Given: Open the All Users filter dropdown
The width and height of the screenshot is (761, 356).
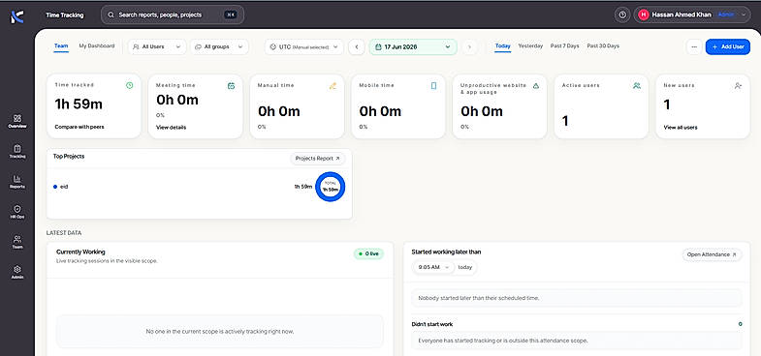Looking at the screenshot, I should (x=157, y=47).
